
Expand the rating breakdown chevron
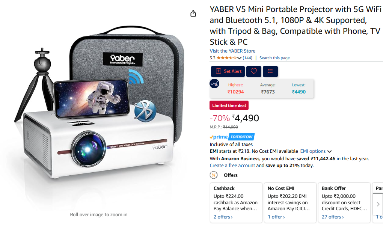[239, 58]
